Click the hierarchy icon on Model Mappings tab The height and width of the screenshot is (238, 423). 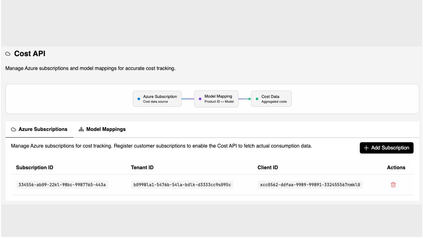point(81,130)
